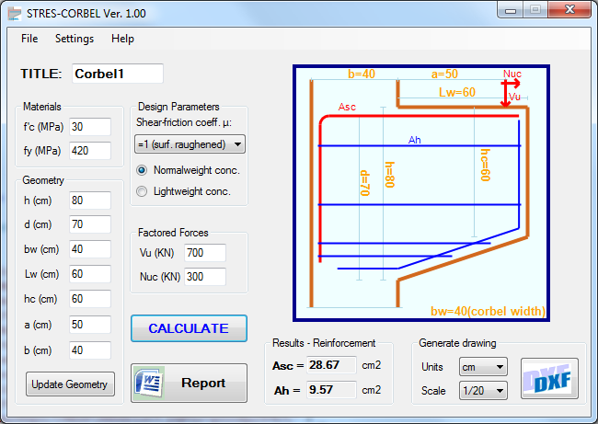
Task: Click the Update Geometry button
Action: [70, 384]
